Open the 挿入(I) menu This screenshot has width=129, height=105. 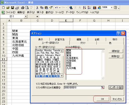[x=40, y=12]
